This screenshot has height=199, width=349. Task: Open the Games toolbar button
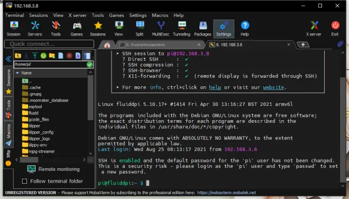(77, 29)
